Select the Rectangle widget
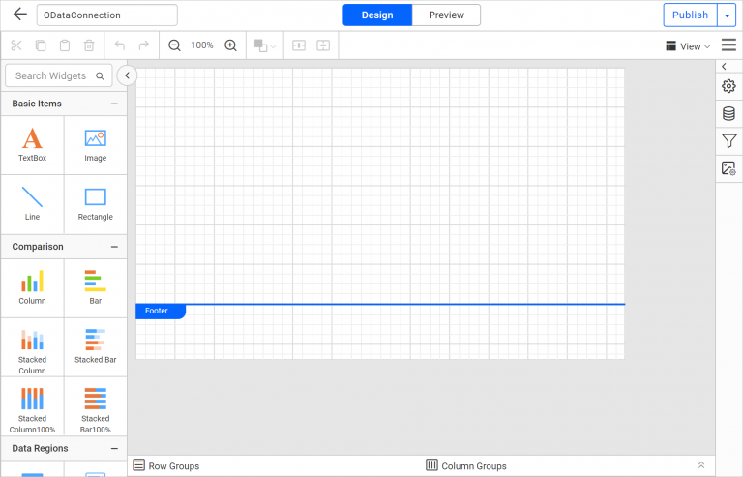This screenshot has height=477, width=743. pyautogui.click(x=95, y=204)
